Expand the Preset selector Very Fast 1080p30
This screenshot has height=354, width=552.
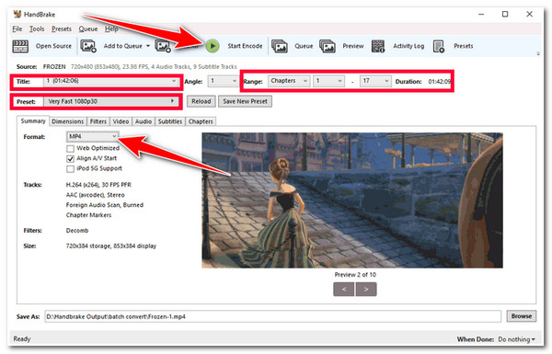pos(111,101)
